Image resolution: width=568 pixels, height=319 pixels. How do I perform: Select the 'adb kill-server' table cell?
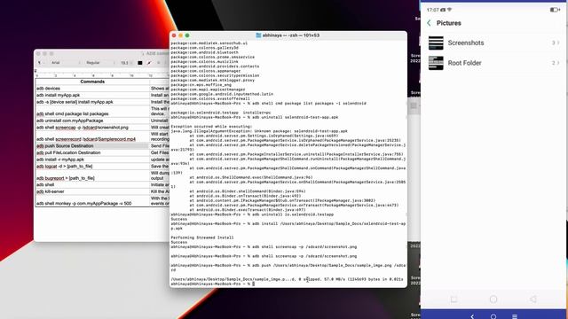pos(92,191)
